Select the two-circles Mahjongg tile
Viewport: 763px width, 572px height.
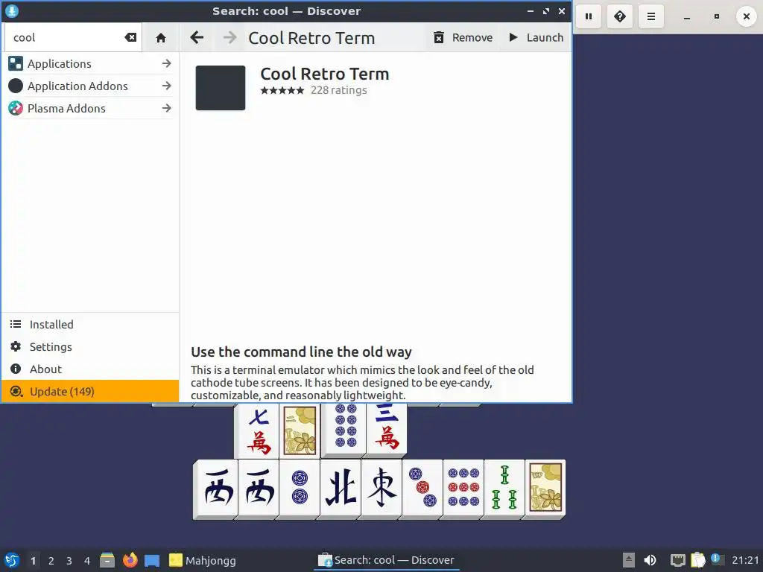point(300,488)
